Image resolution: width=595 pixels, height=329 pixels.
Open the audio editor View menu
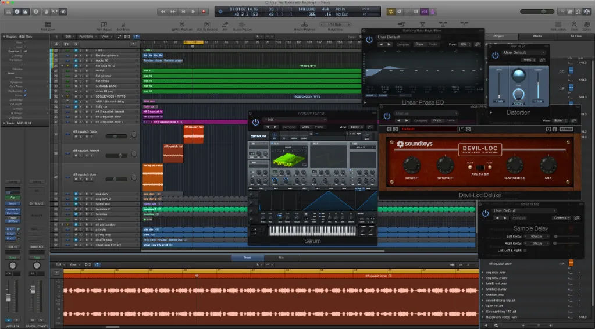74,264
